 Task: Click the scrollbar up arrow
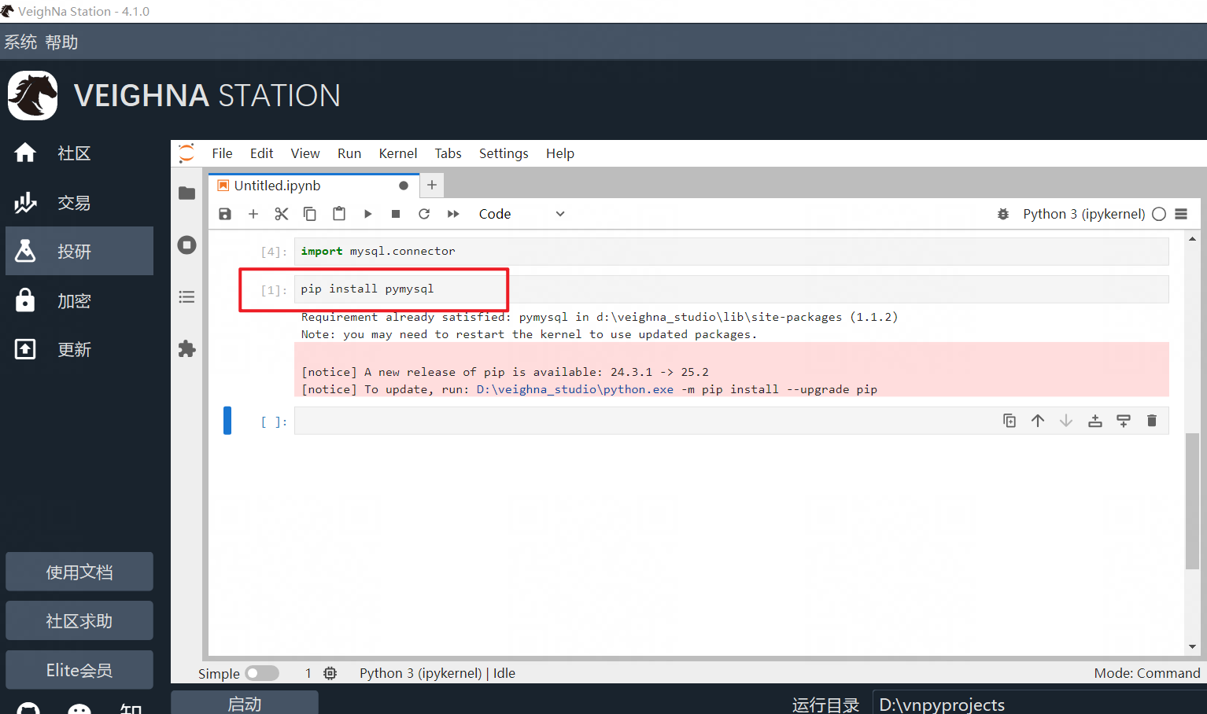(x=1192, y=238)
